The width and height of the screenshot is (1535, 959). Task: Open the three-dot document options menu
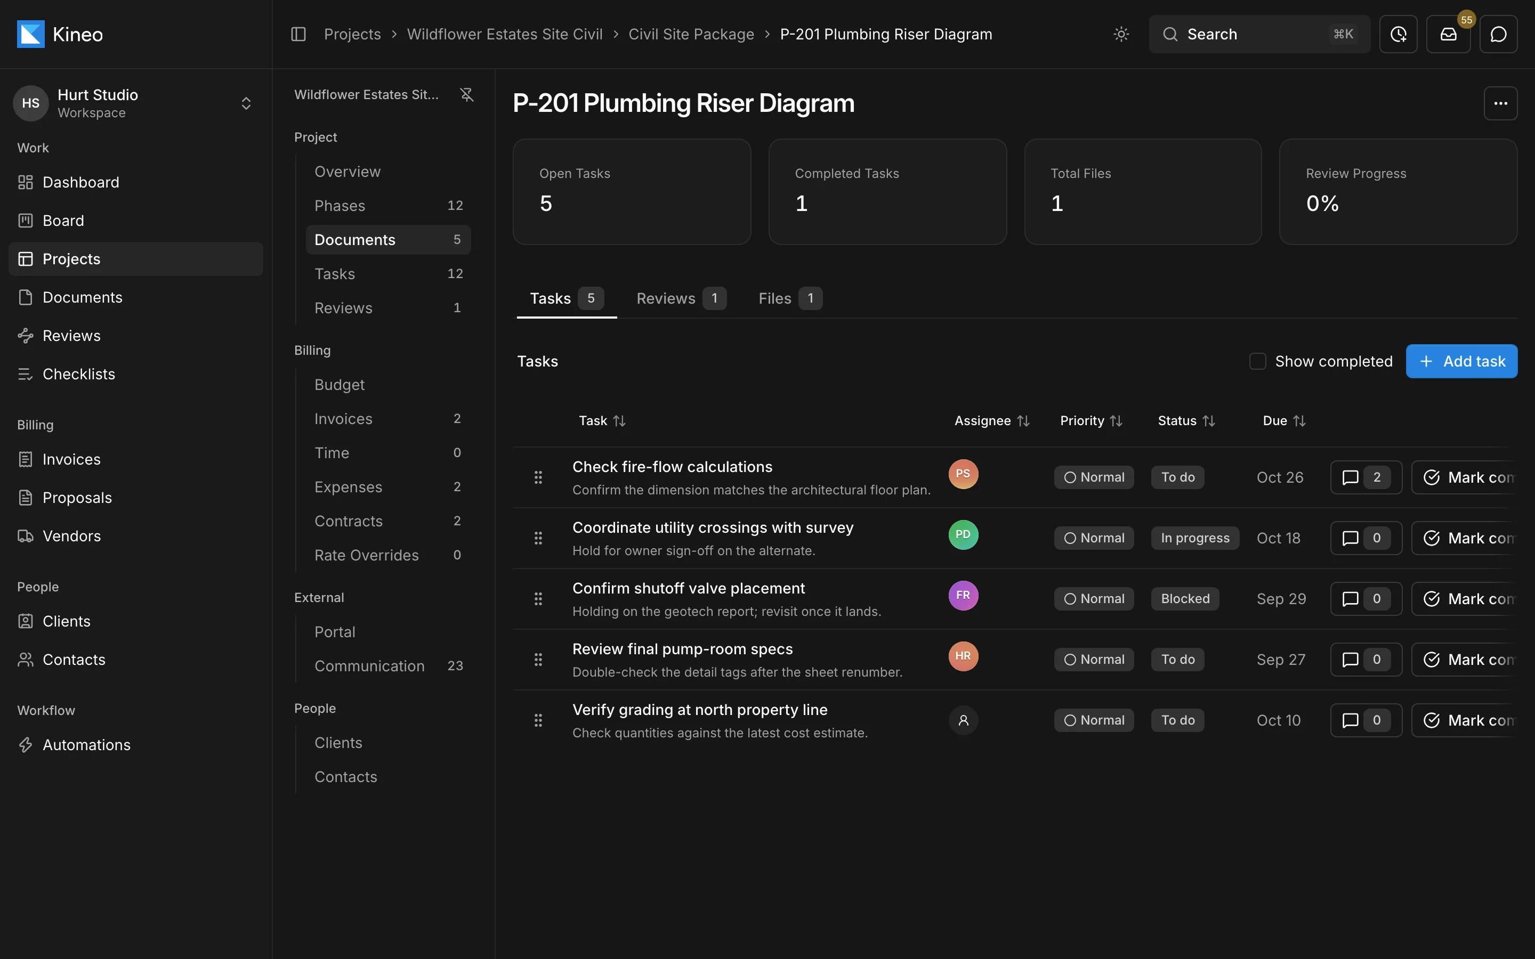point(1500,103)
